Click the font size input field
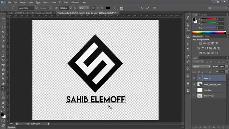229x129 pixels. pos(64,8)
